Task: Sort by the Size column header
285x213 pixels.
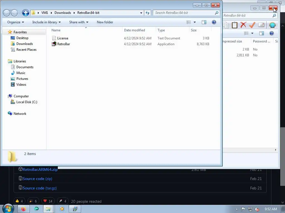Action: tap(200, 30)
